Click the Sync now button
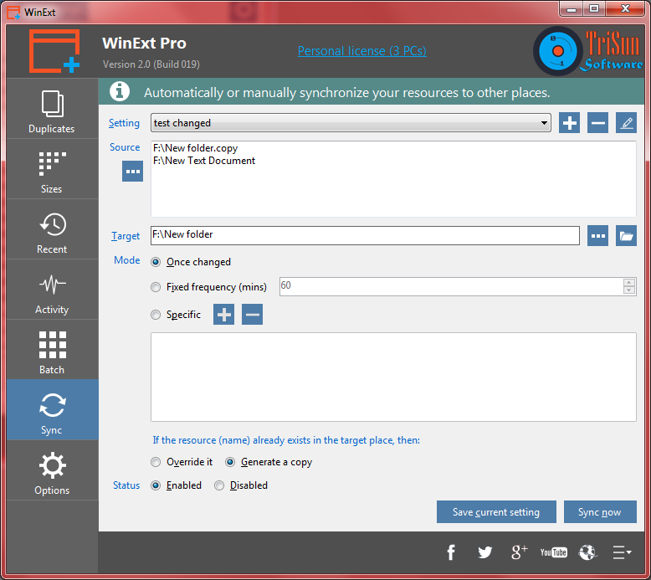 (x=600, y=512)
